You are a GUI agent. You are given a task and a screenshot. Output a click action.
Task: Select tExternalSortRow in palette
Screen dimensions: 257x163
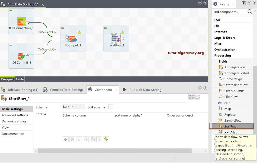tap(233, 85)
